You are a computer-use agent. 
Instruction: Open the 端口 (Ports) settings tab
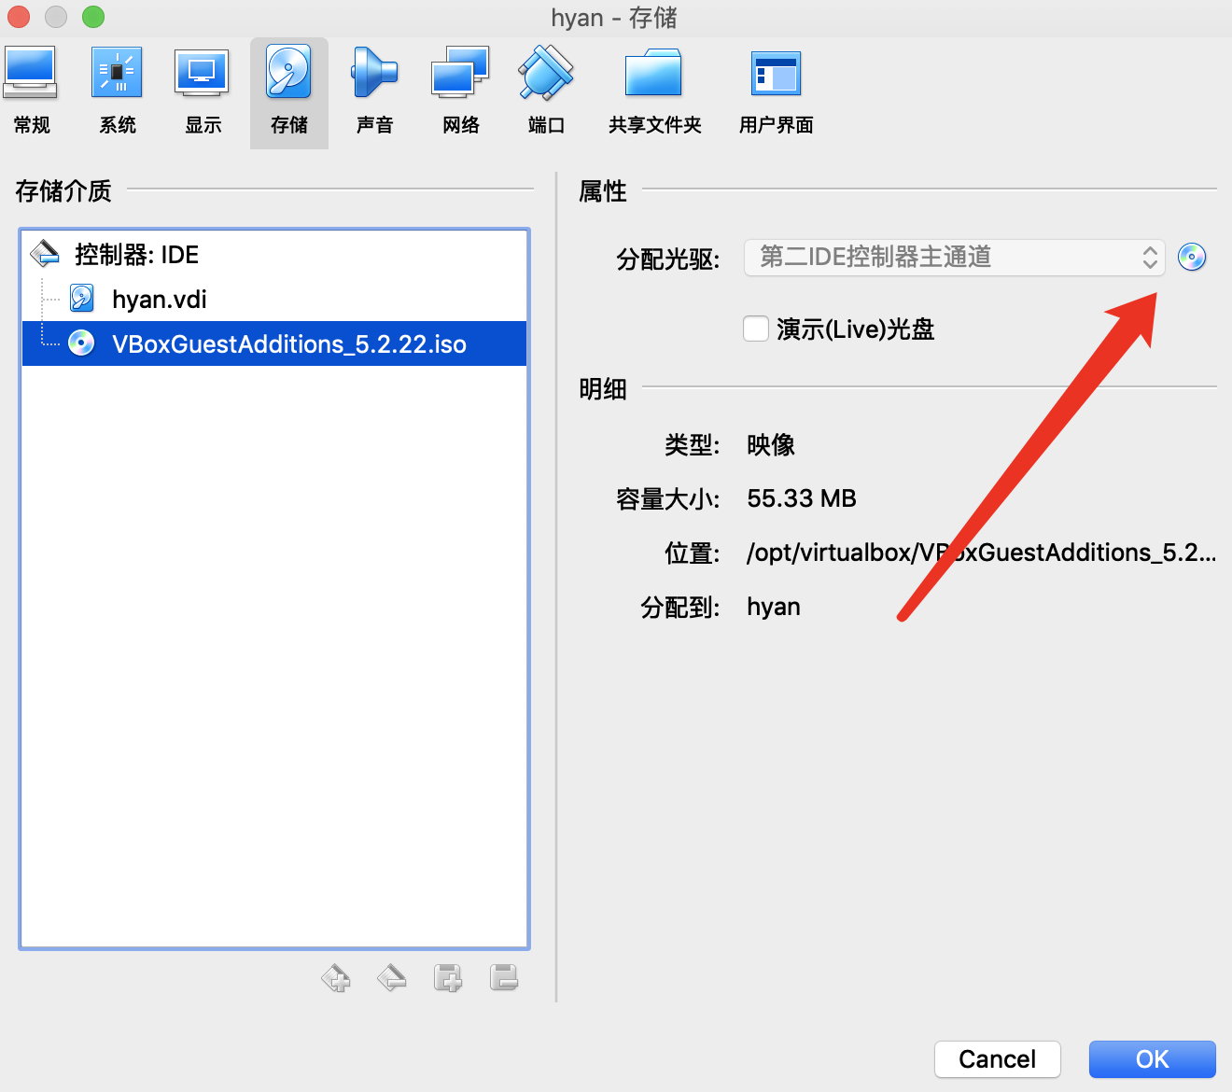pos(546,91)
